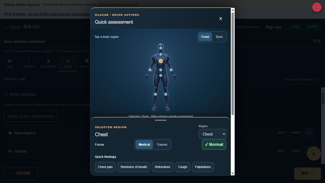Go to the previous step with the Previous button
This screenshot has width=325, height=183.
coord(21,174)
